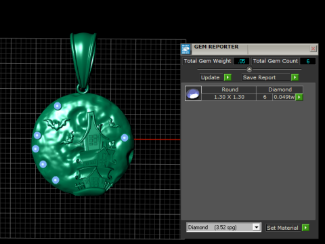The image size is (325, 244).
Task: Run Update with its green arrow
Action: tap(227, 77)
